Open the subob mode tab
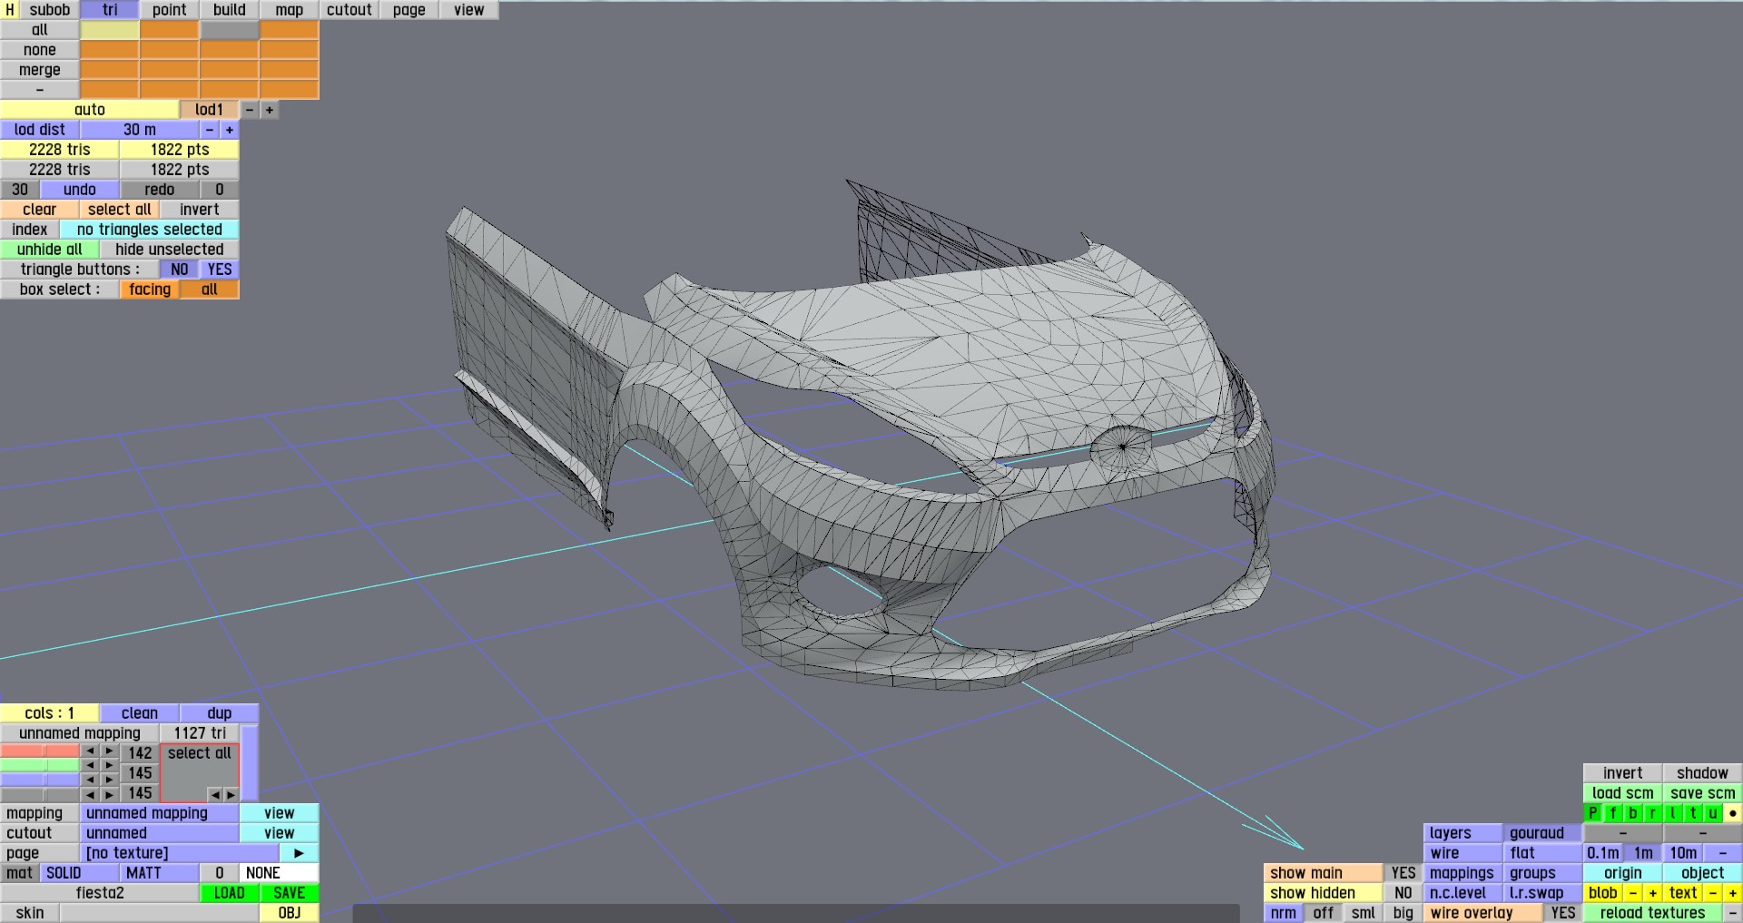This screenshot has width=1743, height=923. point(49,10)
